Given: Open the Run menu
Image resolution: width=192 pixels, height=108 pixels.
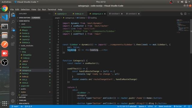Looking at the screenshot, I should (44, 10).
